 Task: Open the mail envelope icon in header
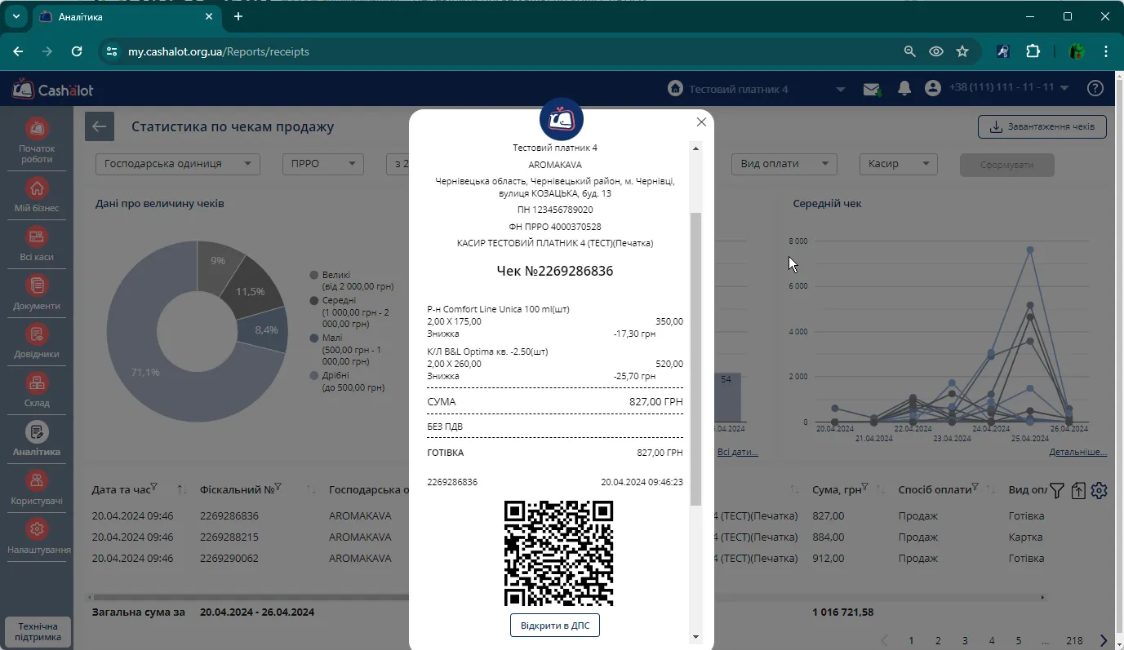872,89
